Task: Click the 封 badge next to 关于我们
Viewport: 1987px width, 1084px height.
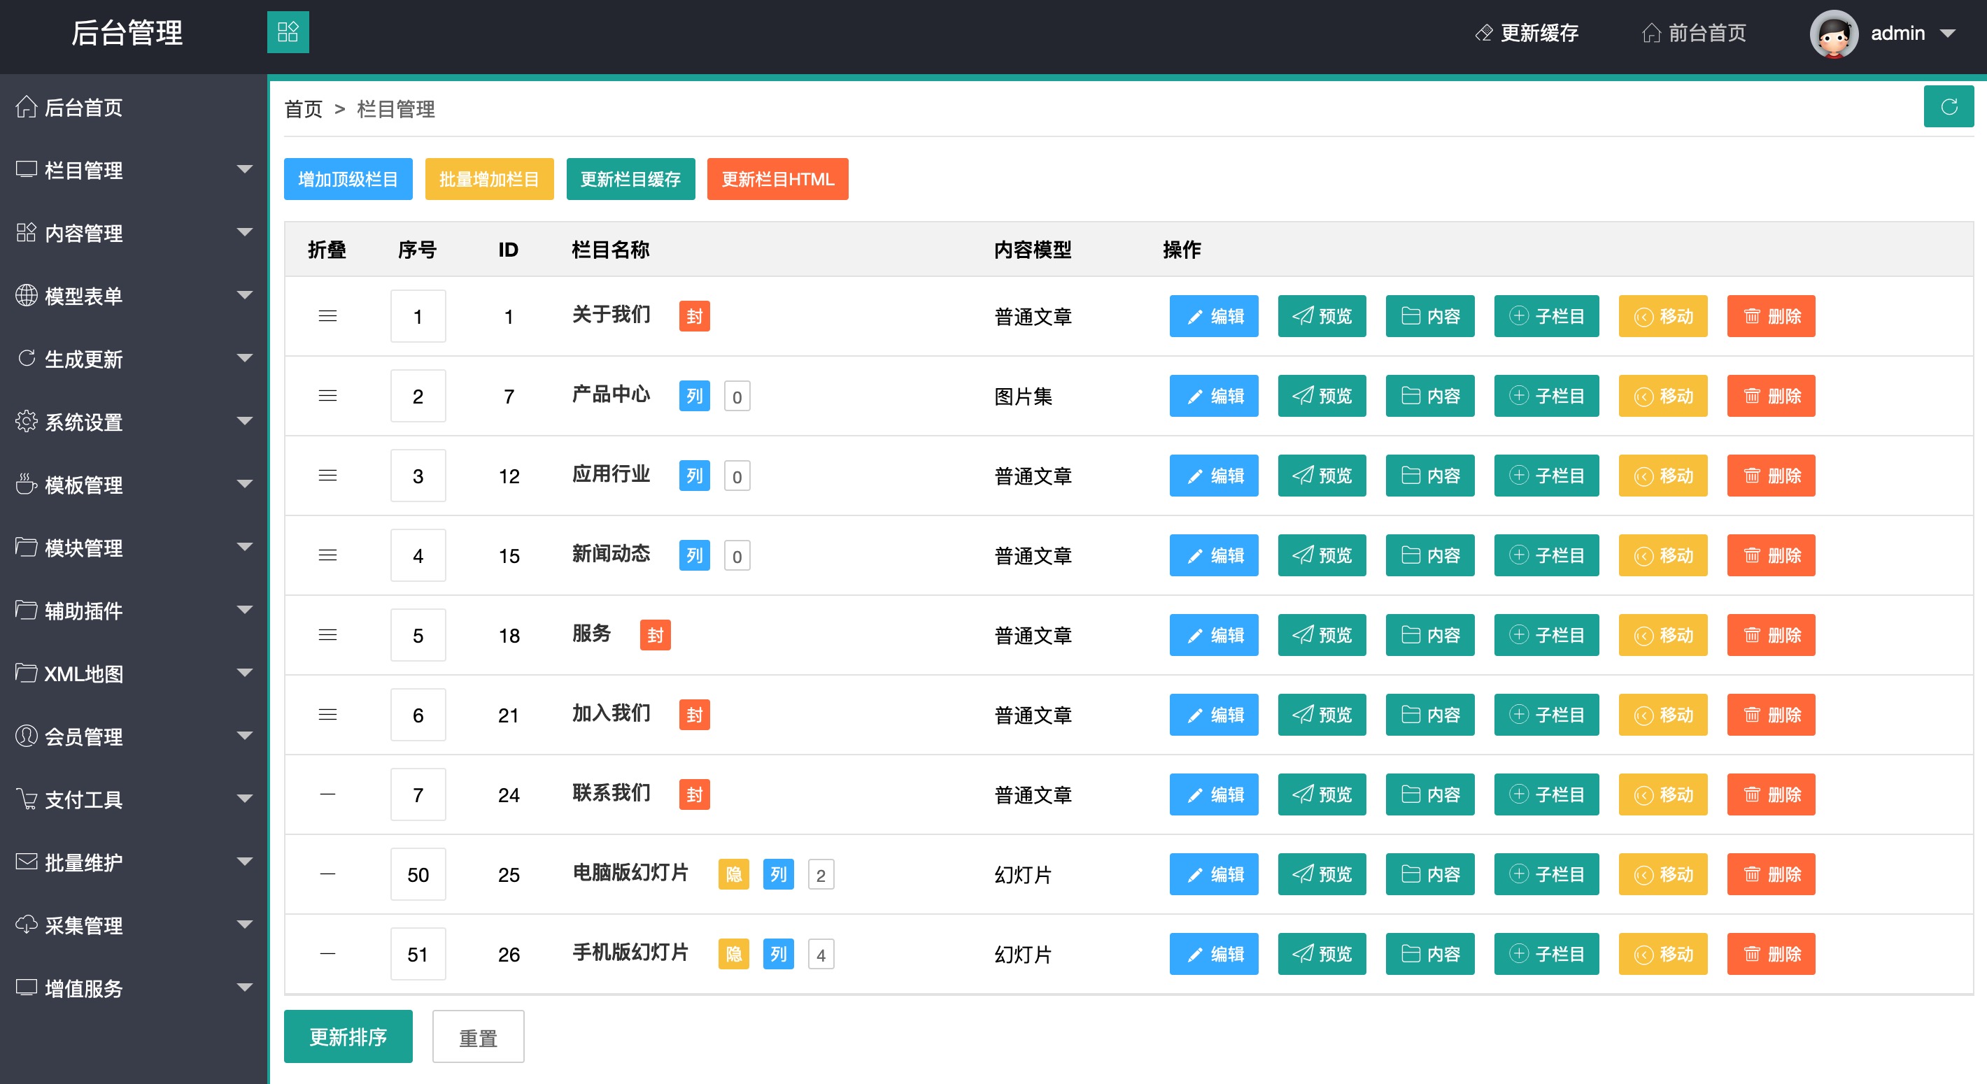Action: [x=693, y=316]
